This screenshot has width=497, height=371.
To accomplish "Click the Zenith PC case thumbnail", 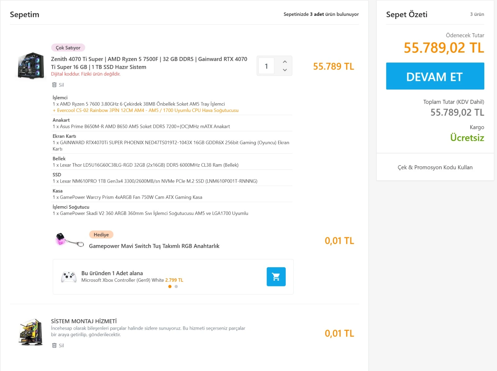I will (31, 66).
